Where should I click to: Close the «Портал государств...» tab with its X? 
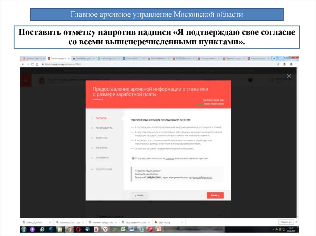[x=69, y=58]
